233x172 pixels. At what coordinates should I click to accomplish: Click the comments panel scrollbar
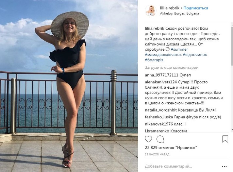(x=232, y=44)
